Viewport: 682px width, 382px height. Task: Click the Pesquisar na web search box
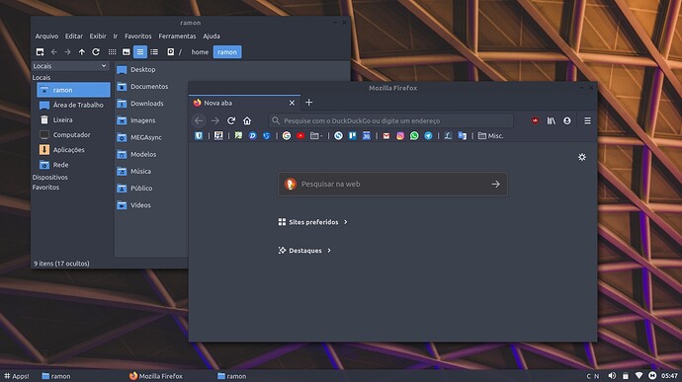coord(392,185)
